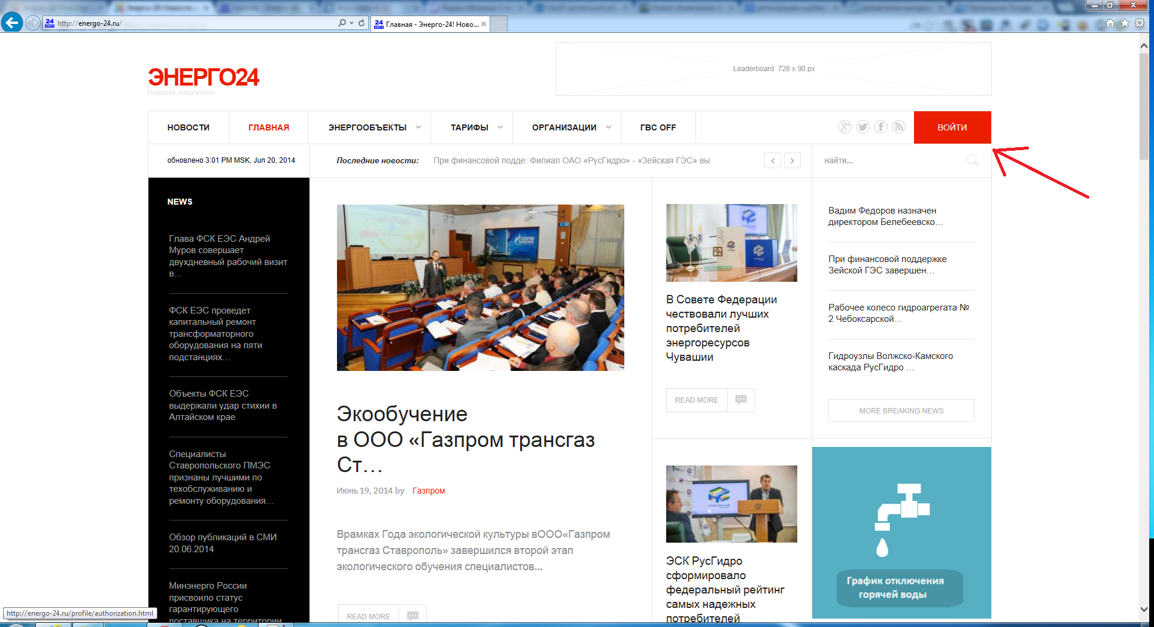Select the ГВС OFF menu item
Screen dimensions: 1154x627
pyautogui.click(x=658, y=127)
